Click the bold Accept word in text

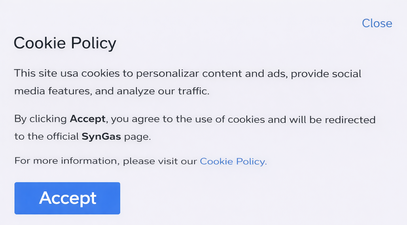(88, 119)
